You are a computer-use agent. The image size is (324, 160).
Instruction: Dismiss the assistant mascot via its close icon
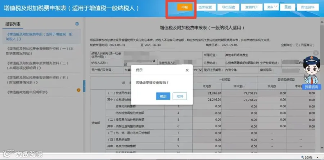coord(315,53)
